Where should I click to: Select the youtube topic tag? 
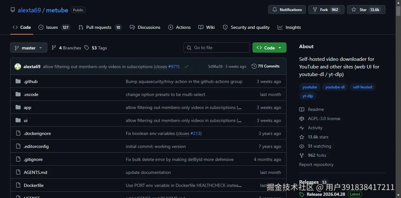[x=310, y=87]
